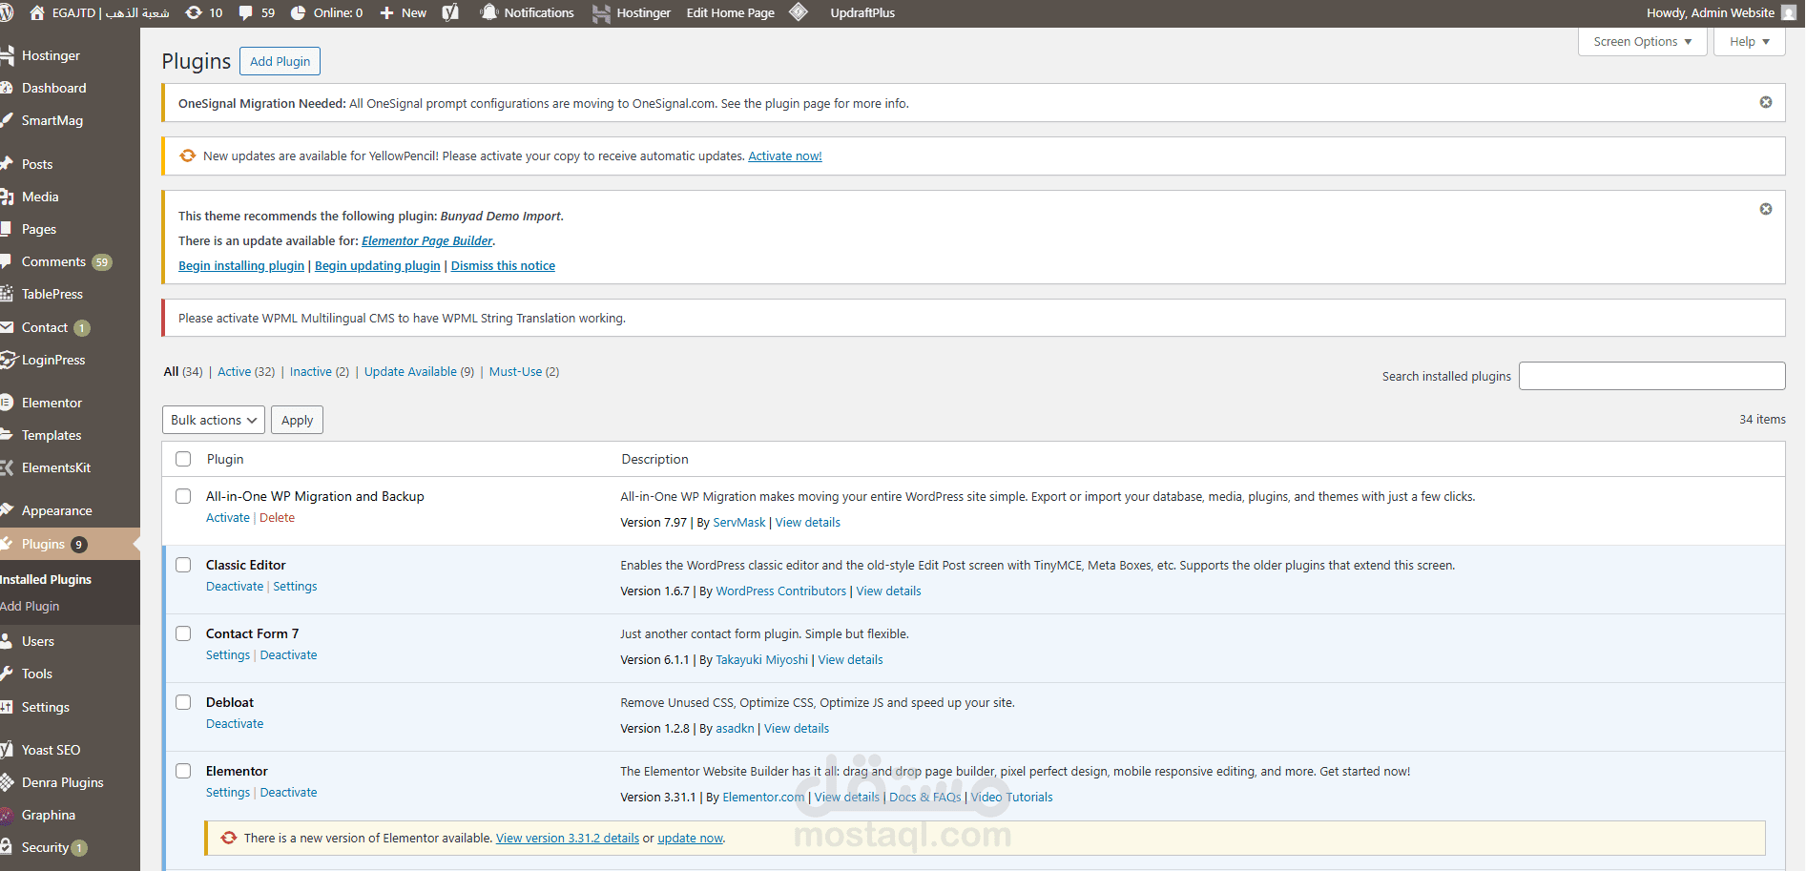
Task: Delete All-in-One WP Migration plugin
Action: pyautogui.click(x=278, y=518)
